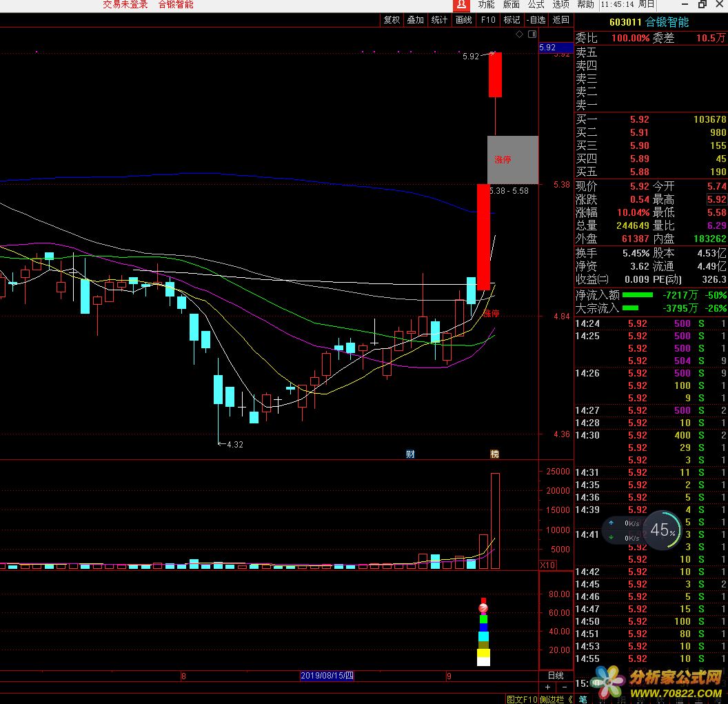The image size is (728, 704).
Task: Click the 涨幅 value 10.04%
Action: [634, 212]
